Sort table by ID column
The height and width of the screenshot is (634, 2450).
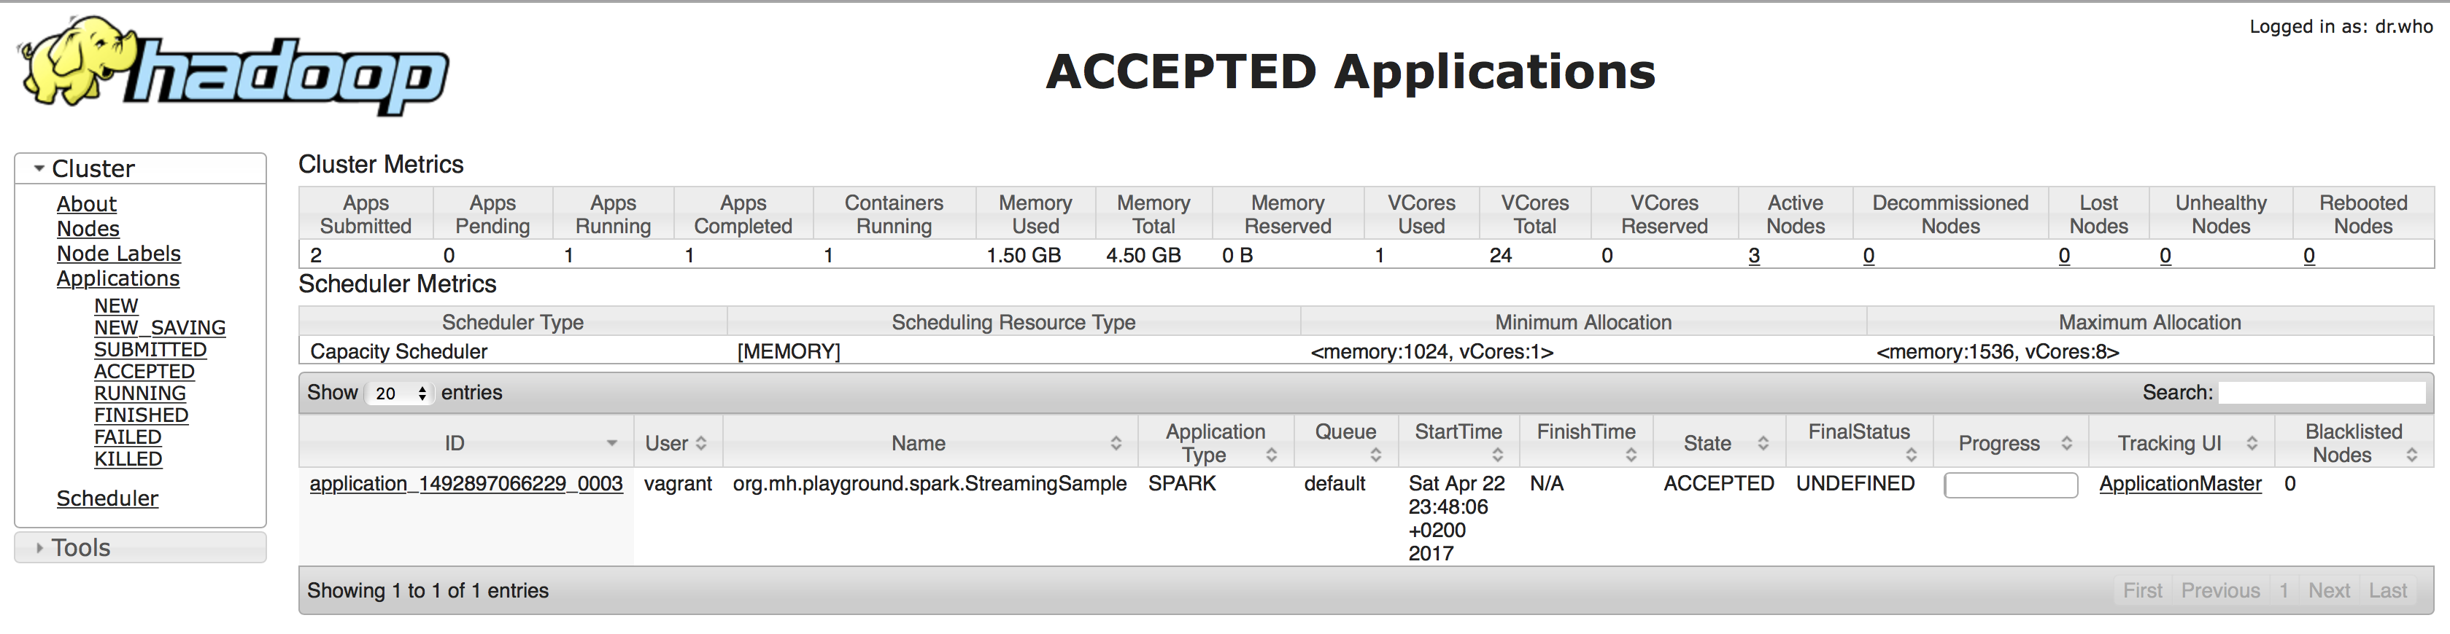[466, 443]
